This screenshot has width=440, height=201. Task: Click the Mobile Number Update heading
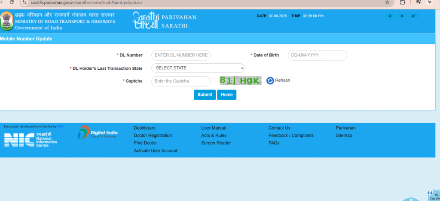point(26,39)
